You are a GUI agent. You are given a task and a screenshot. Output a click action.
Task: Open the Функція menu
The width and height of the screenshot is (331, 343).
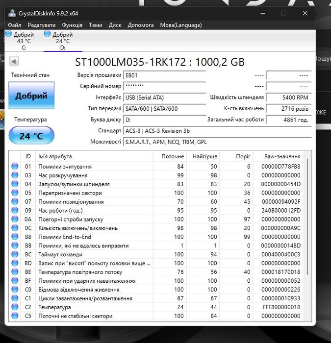click(72, 25)
